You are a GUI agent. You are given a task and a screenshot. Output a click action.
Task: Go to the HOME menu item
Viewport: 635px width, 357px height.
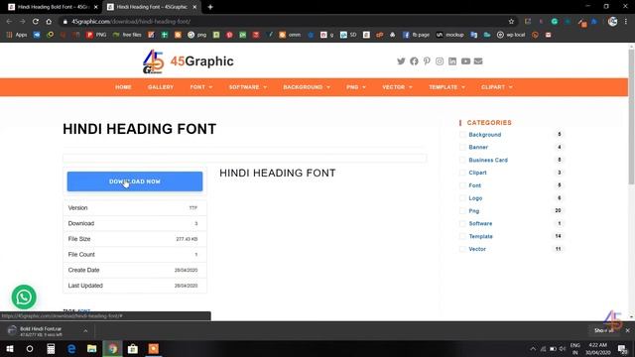click(123, 87)
